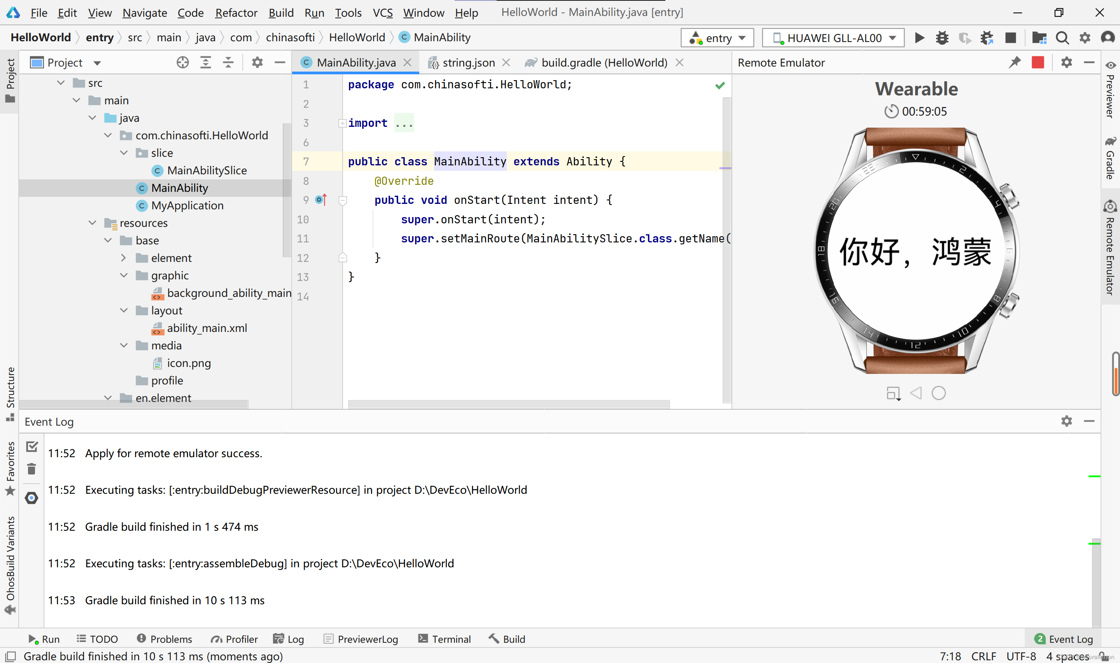The image size is (1120, 663).
Task: Open the project structure folder icon
Action: [x=1039, y=38]
